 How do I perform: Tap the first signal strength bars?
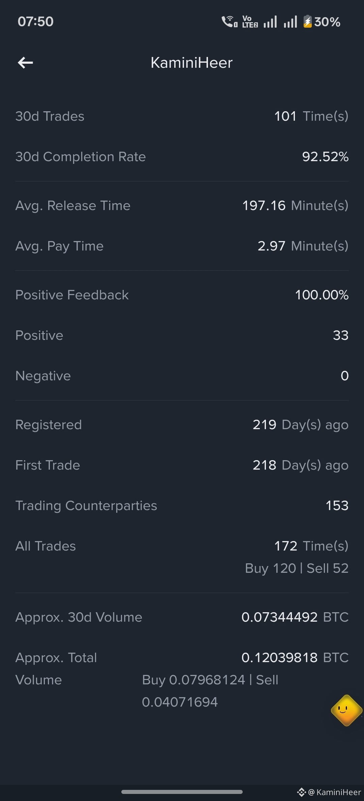click(270, 22)
